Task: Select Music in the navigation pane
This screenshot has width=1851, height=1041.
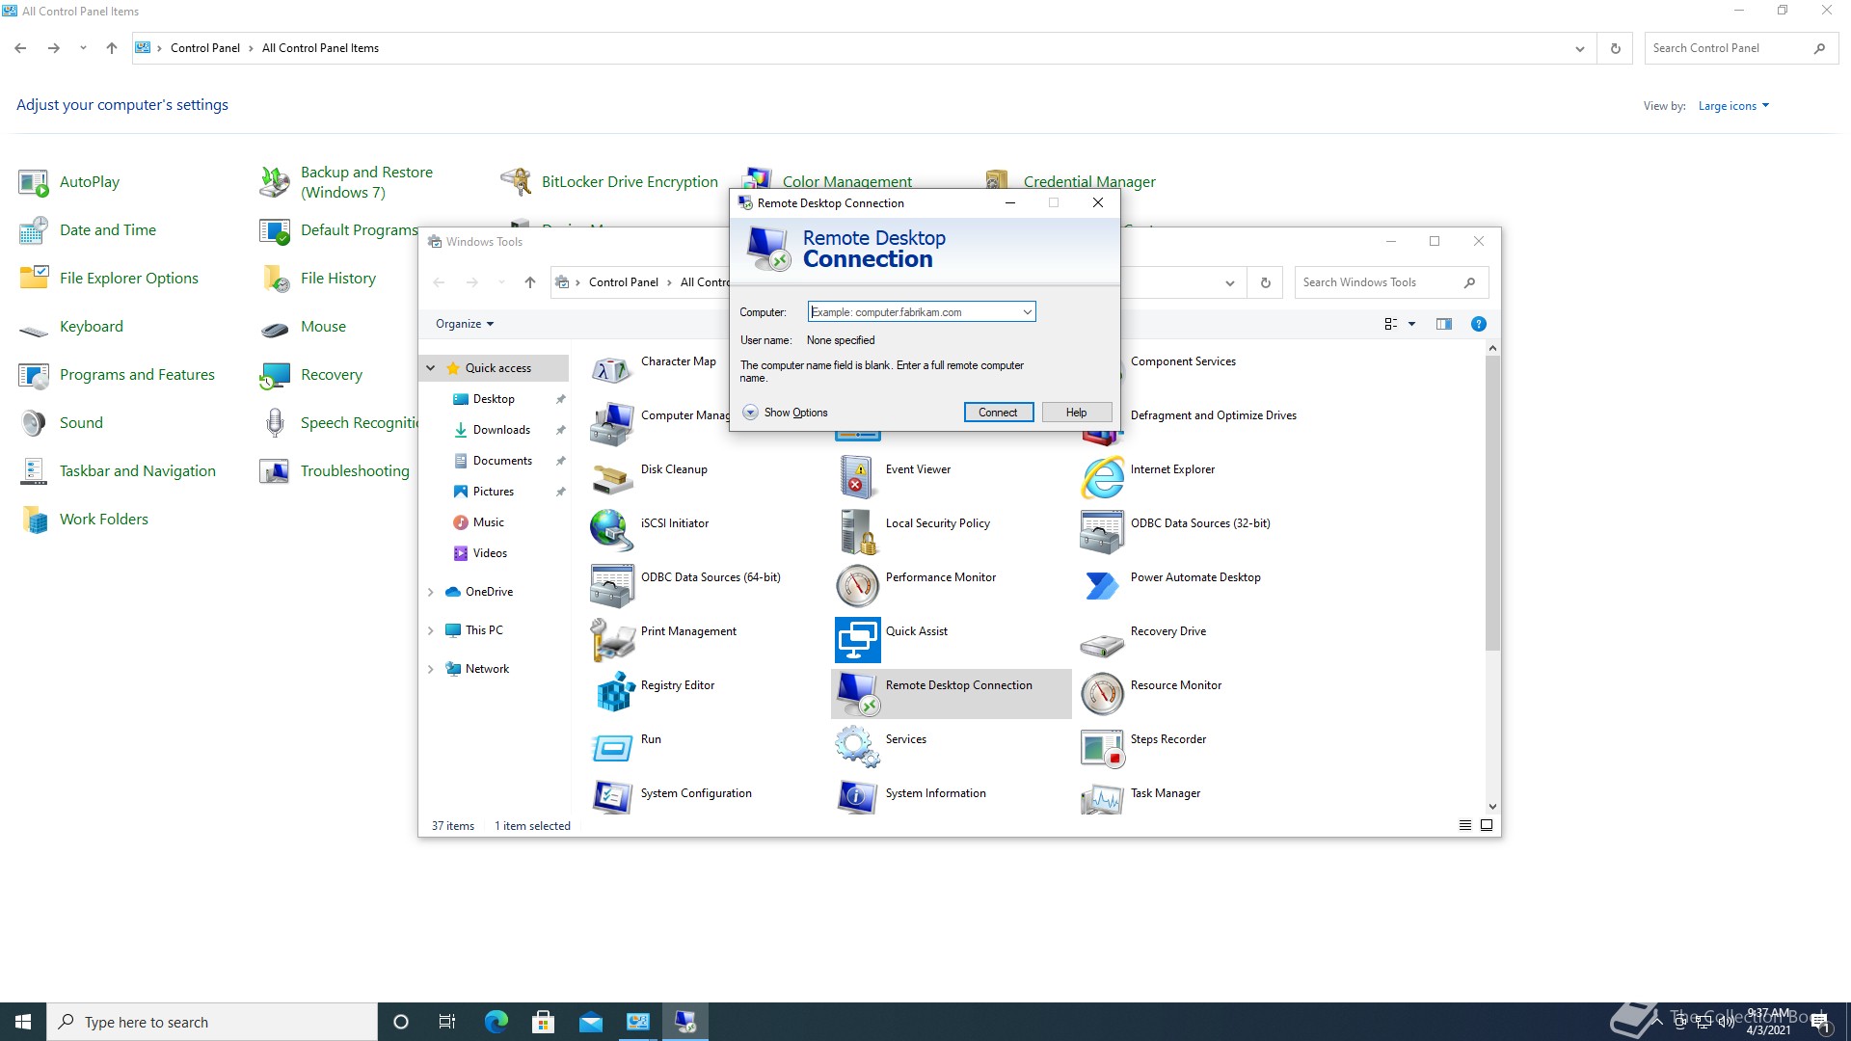Action: pos(489,522)
